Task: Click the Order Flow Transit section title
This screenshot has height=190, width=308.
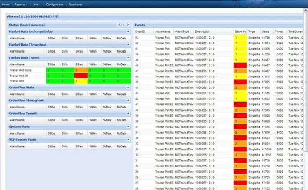Action: (x=23, y=113)
